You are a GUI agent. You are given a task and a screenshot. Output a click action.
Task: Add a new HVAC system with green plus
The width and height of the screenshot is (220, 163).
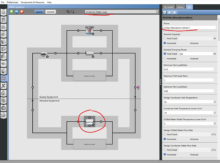pyautogui.click(x=12, y=12)
